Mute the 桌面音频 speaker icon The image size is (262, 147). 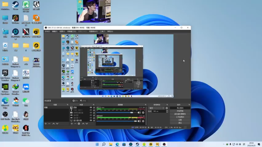139,121
